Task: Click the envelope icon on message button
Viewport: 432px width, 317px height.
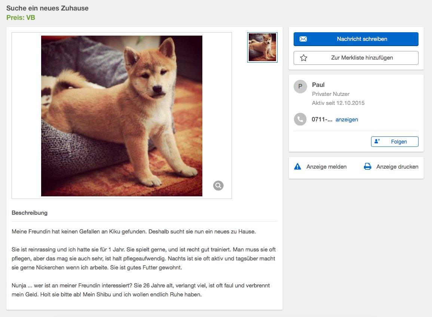Action: [303, 39]
